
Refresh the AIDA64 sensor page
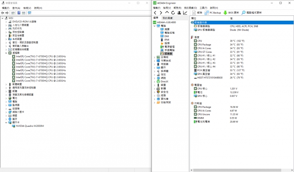pos(173,13)
